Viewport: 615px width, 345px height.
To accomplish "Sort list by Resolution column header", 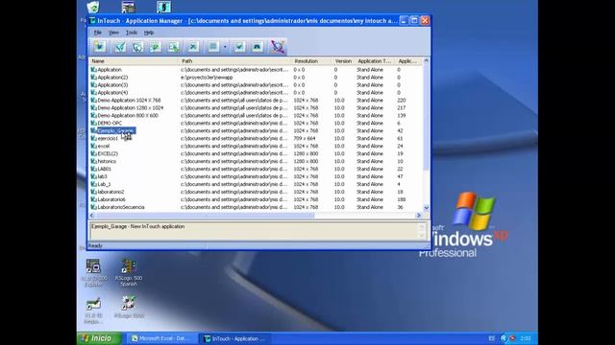I will tap(311, 61).
